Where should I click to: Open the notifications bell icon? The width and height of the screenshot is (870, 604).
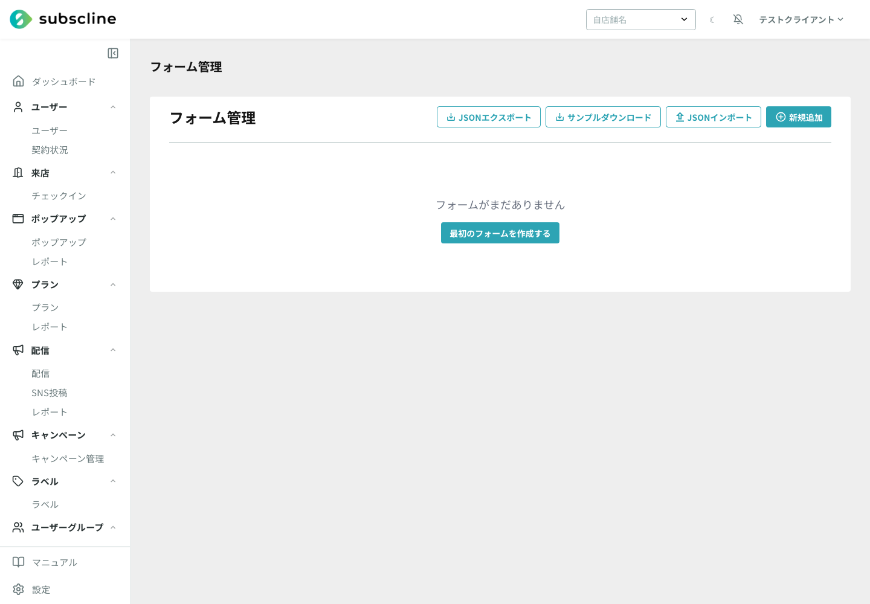738,19
